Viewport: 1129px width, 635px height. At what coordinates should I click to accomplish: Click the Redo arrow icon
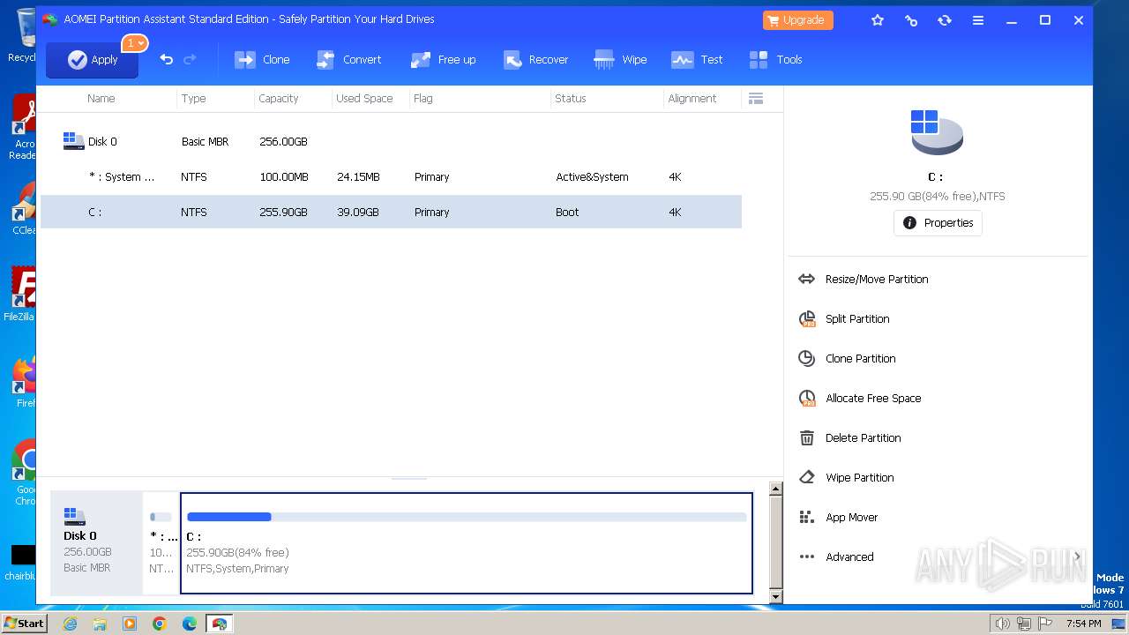pos(190,59)
